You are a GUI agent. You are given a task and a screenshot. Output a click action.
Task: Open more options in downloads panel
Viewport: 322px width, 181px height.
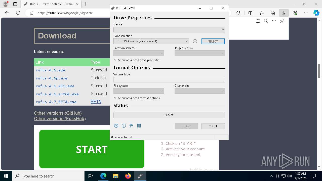[x=274, y=21]
